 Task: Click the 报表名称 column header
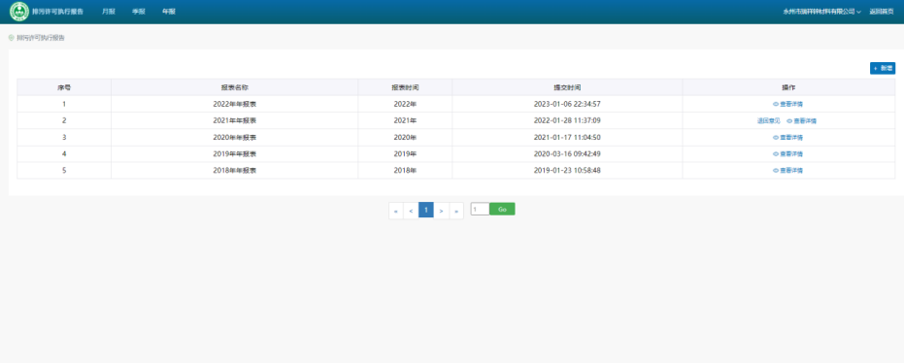[235, 87]
